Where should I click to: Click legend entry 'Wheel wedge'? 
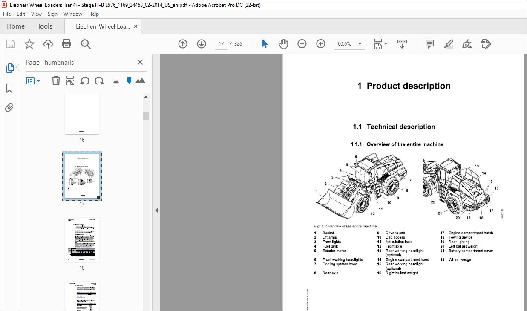[x=460, y=259]
